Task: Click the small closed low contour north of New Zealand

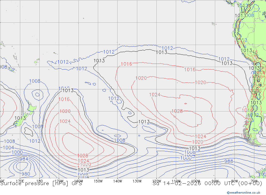Action: click(x=38, y=94)
